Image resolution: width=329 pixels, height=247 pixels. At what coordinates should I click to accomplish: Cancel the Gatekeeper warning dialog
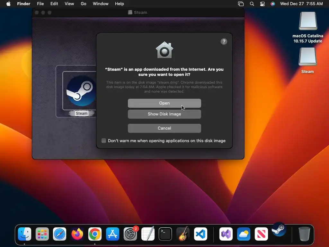(164, 128)
